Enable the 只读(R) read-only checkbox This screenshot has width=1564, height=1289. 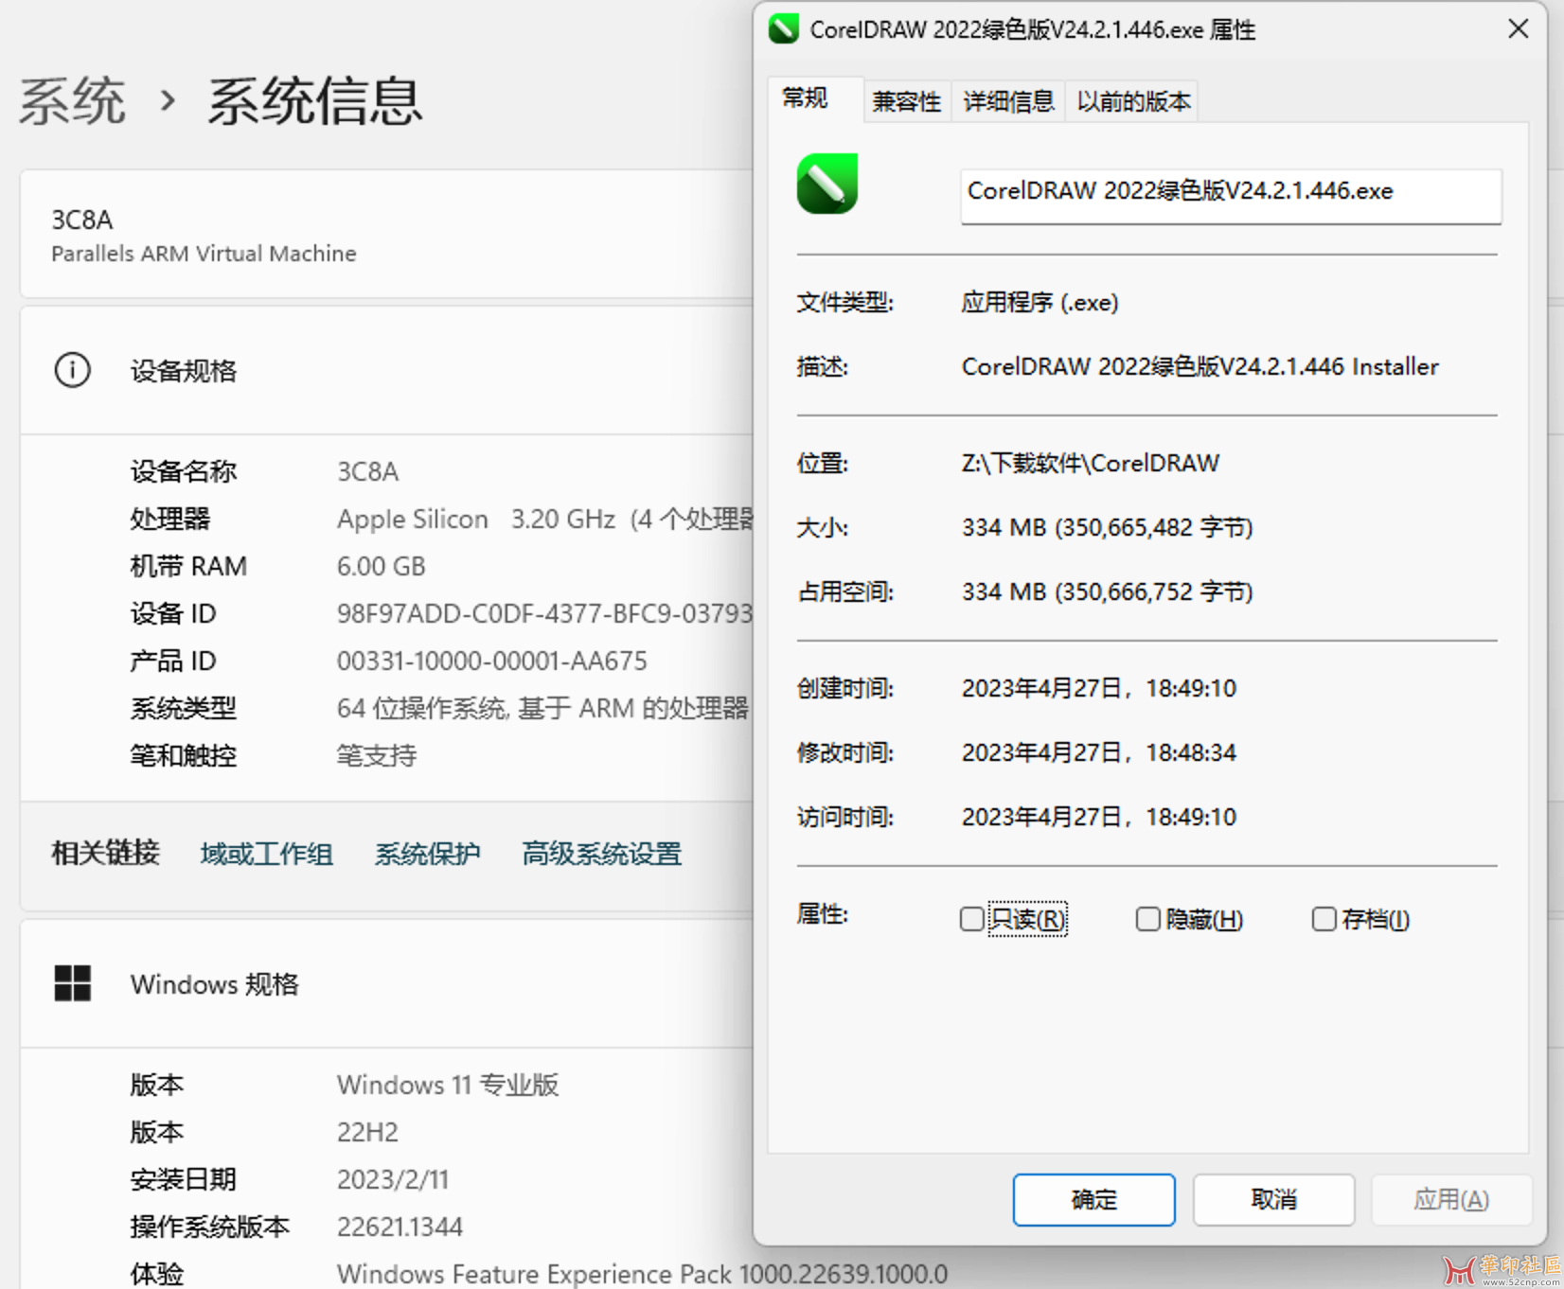[x=971, y=919]
